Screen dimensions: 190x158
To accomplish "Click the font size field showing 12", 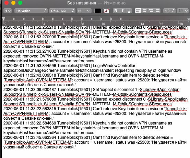I will [81, 11].
